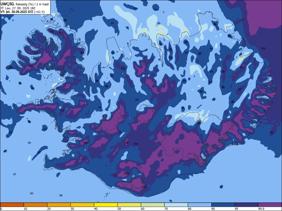Image resolution: width=282 pixels, height=211 pixels.
Task: Click the '20' legend scale label
Action: pyautogui.click(x=49, y=209)
